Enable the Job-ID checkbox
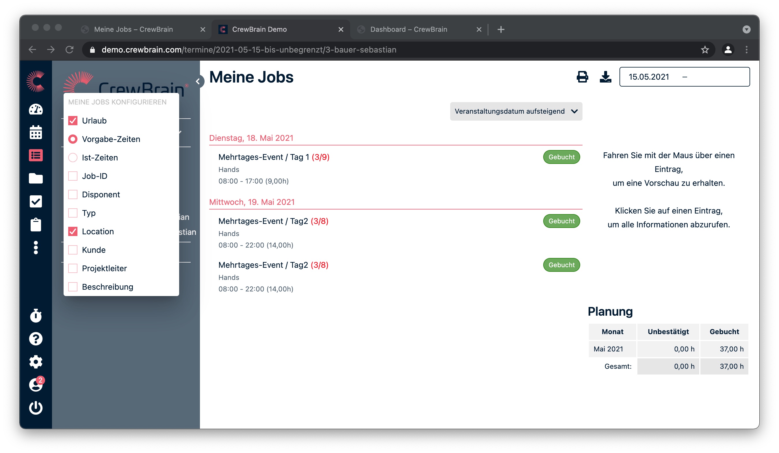The width and height of the screenshot is (779, 453). 73,176
